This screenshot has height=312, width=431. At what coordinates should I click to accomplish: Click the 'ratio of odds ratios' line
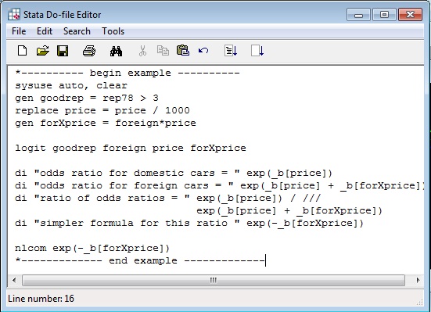[x=167, y=198]
